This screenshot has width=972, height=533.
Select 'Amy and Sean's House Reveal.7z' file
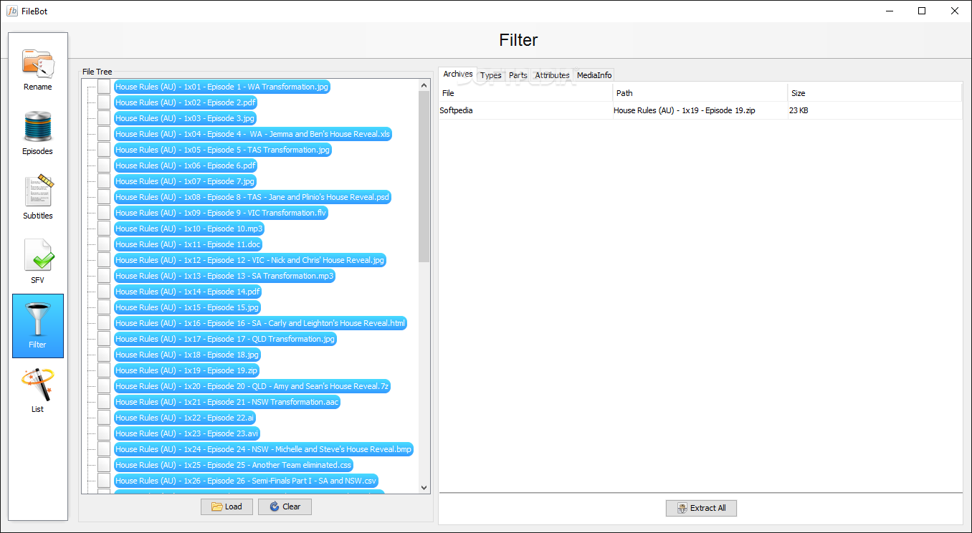pos(252,386)
